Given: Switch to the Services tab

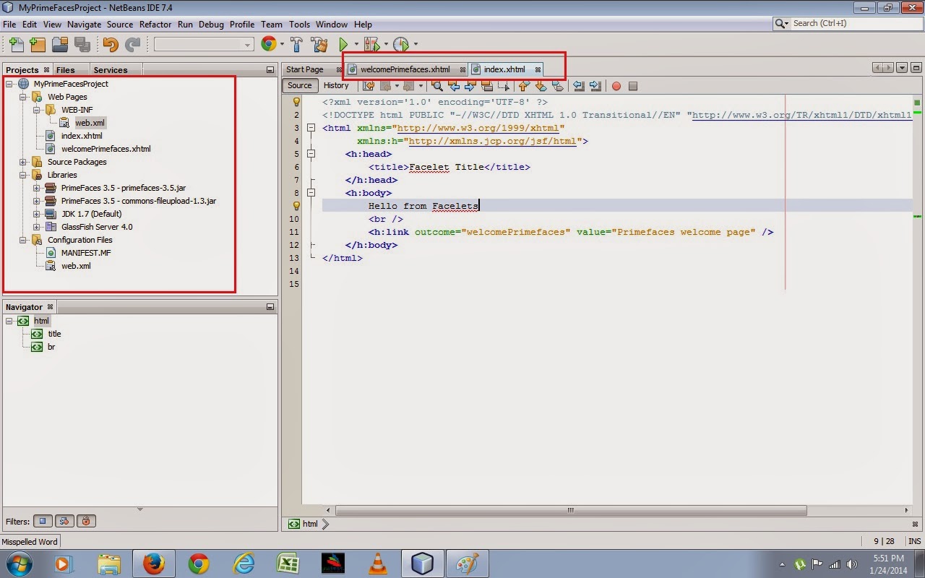Looking at the screenshot, I should coord(111,70).
